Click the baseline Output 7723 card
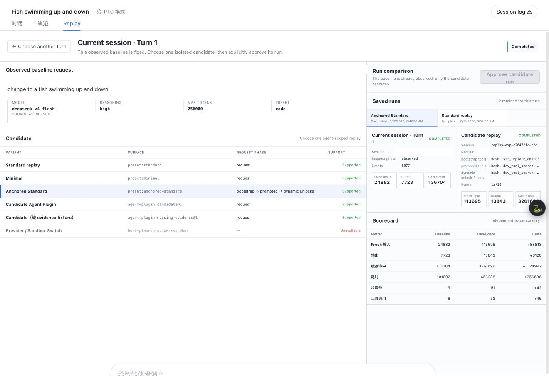The image size is (549, 376). [x=411, y=180]
